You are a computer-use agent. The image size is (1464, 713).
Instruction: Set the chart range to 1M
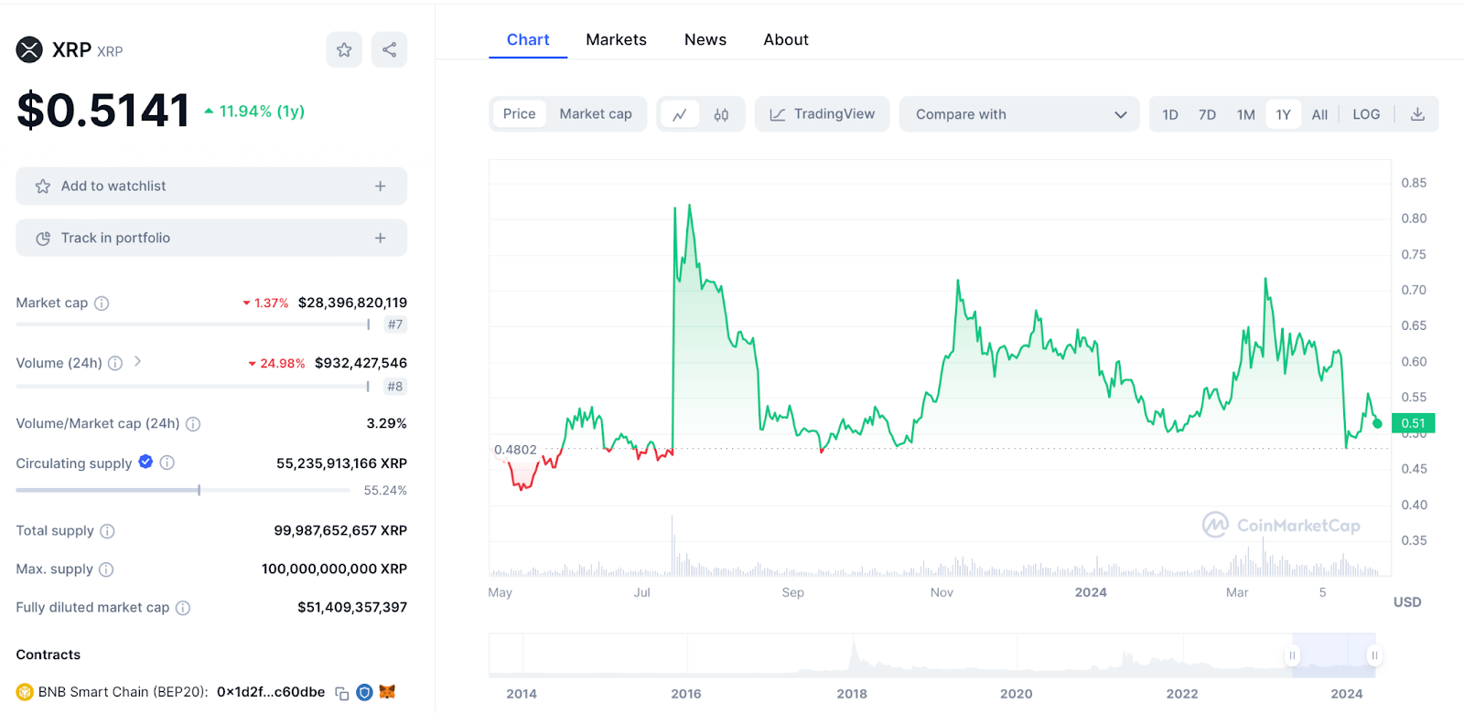[x=1245, y=114]
